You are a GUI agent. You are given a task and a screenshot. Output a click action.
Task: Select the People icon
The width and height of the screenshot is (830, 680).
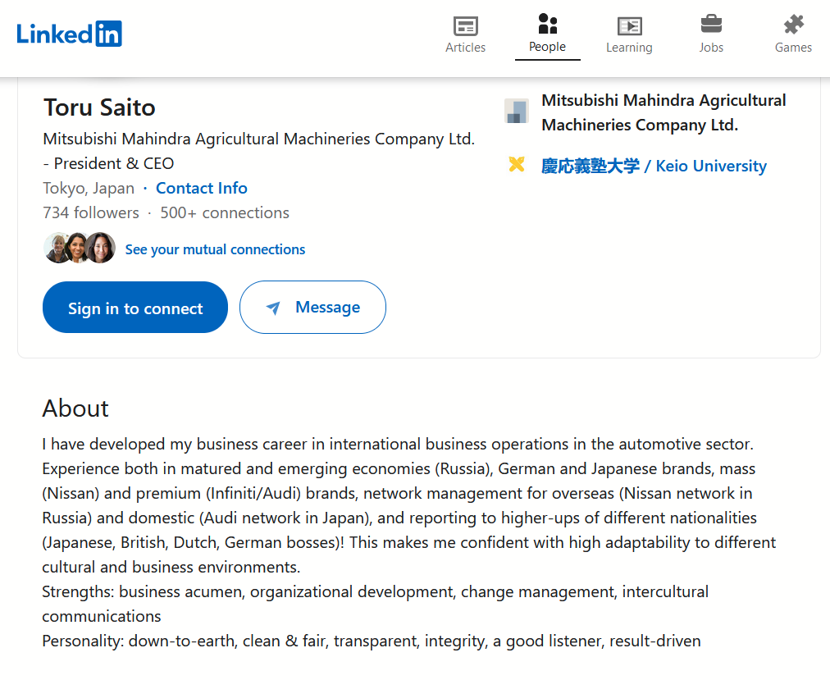click(547, 24)
